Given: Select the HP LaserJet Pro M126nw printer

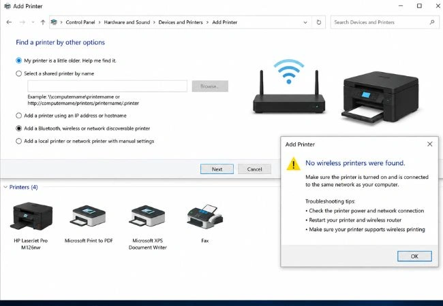Looking at the screenshot, I should click(31, 226).
